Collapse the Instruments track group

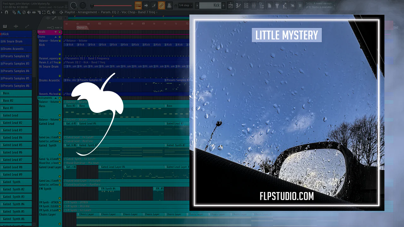(56, 98)
